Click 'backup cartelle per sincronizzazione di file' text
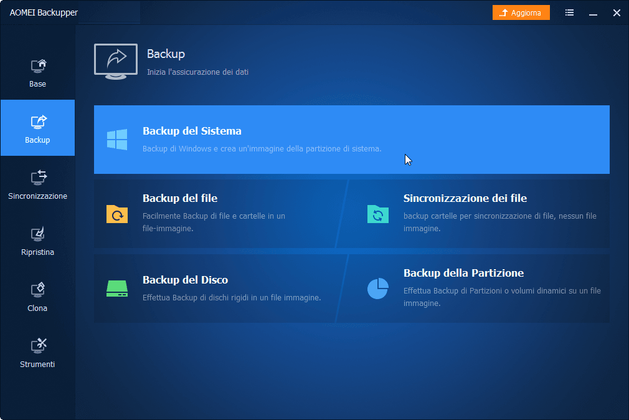This screenshot has height=420, width=629. pyautogui.click(x=500, y=222)
